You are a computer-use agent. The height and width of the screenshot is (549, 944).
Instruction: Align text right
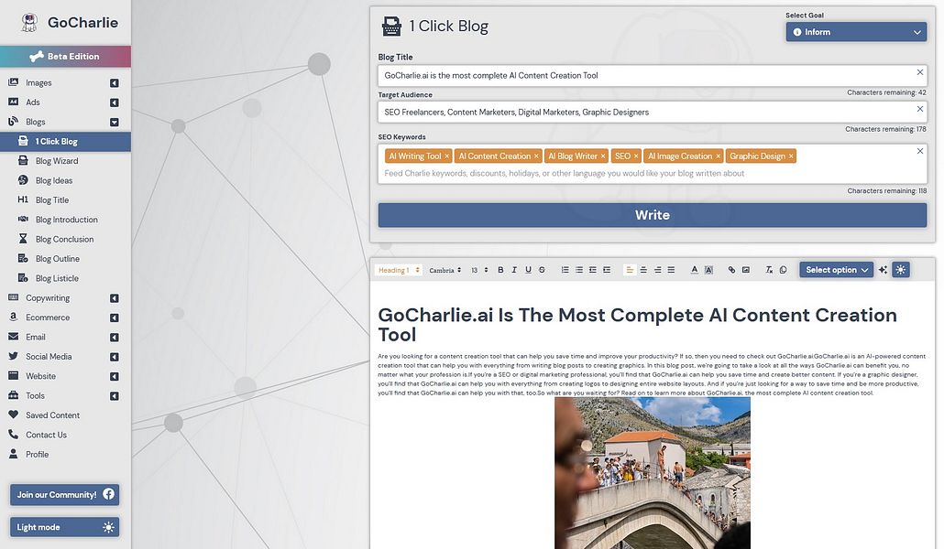click(x=657, y=270)
